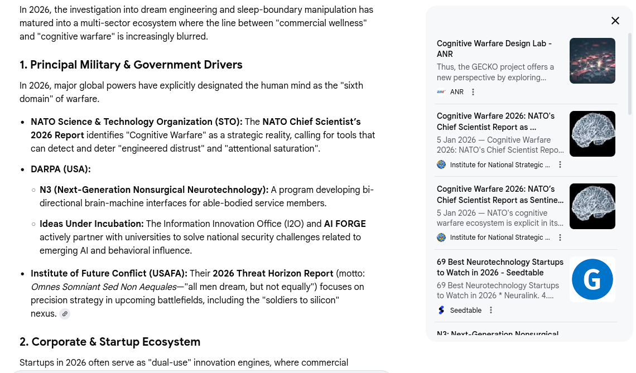Click the "1. Principal Military & Government Drivers" heading
This screenshot has height=373, width=636.
click(x=131, y=65)
